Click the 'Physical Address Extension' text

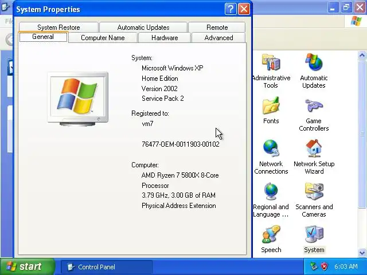pyautogui.click(x=178, y=206)
